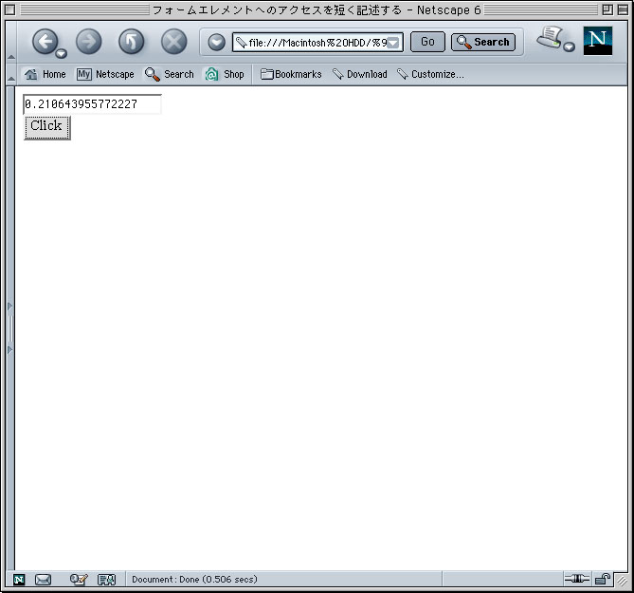Print the page with the printer icon
Screen dimensions: 634x593
pos(550,38)
